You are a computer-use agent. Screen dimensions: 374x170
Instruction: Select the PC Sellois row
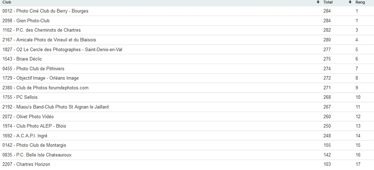(20, 97)
